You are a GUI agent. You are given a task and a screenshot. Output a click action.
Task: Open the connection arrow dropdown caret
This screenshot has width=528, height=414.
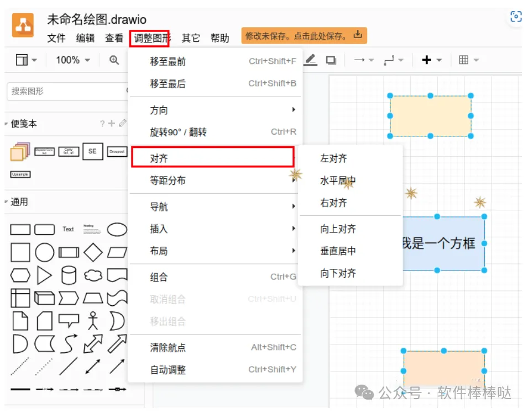[372, 60]
